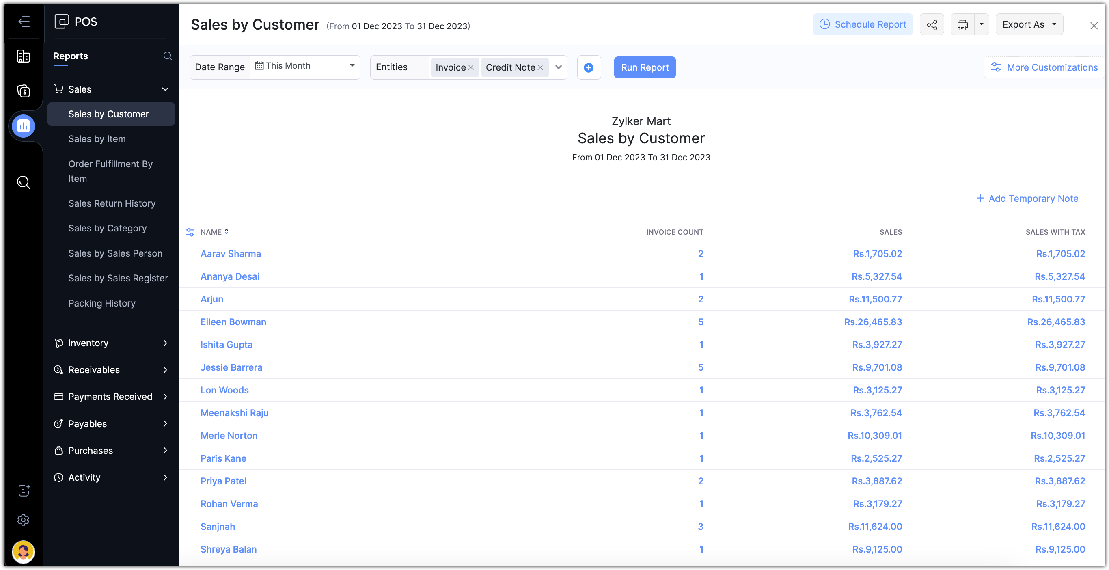
Task: Click the print report icon
Action: pyautogui.click(x=962, y=25)
